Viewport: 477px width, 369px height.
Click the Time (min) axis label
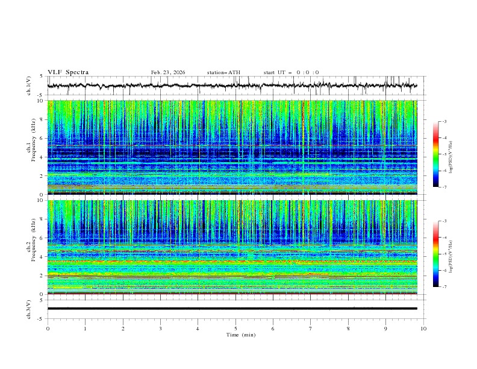pos(241,335)
